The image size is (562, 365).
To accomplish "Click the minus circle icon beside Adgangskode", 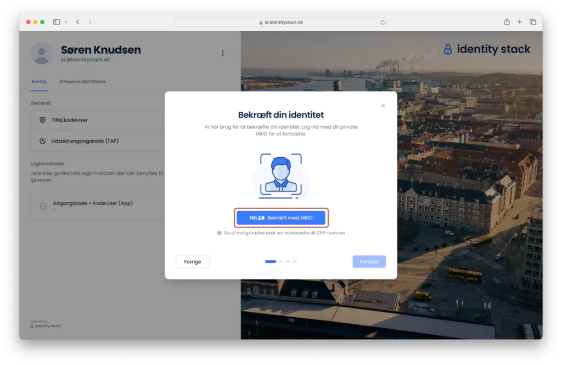I will [x=43, y=206].
